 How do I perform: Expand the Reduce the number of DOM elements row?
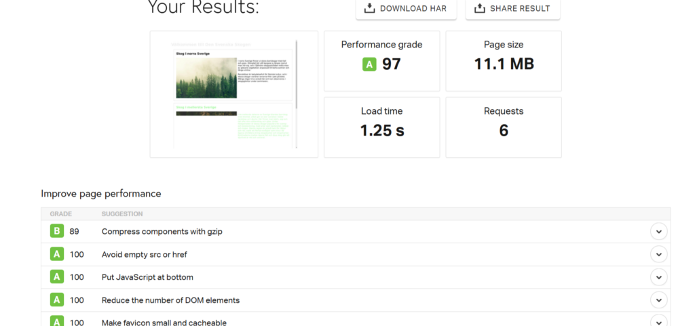[x=658, y=300]
